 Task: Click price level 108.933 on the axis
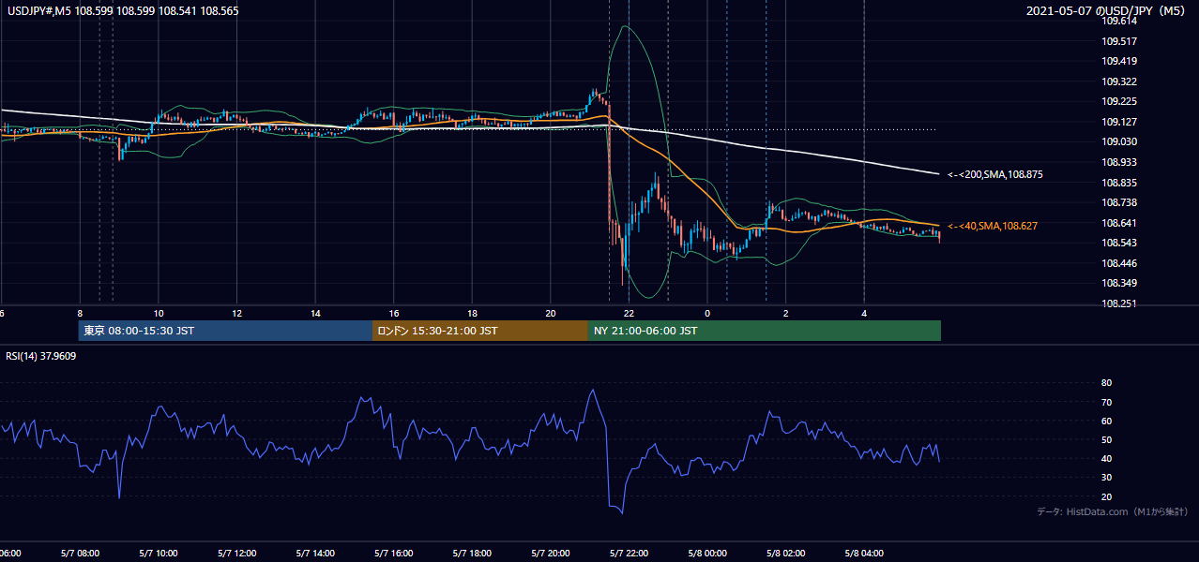1119,162
